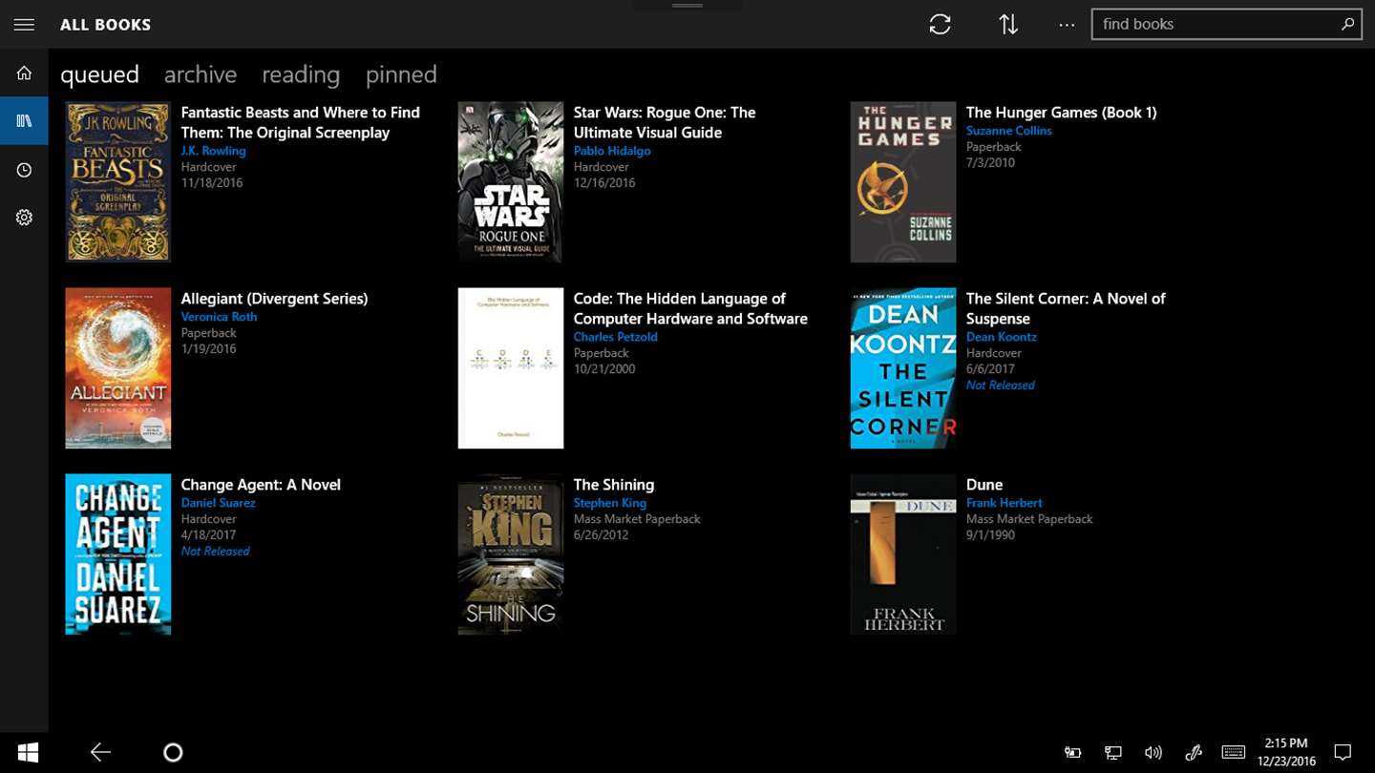Click author link Pablo Hidalgo
The height and width of the screenshot is (773, 1375).
point(612,151)
